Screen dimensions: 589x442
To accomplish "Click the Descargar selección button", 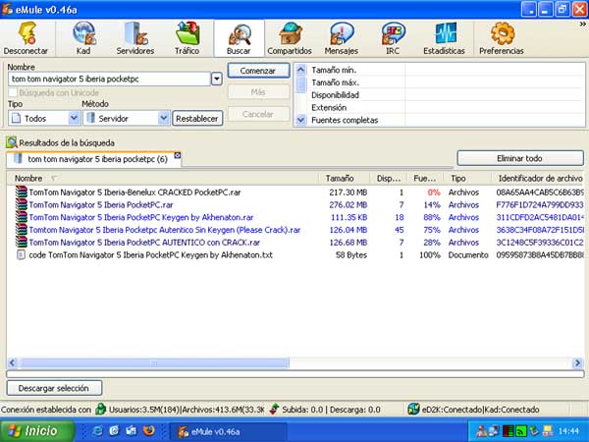I will [x=54, y=388].
